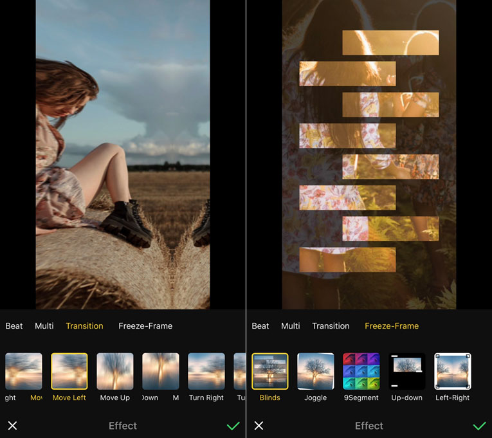The width and height of the screenshot is (492, 438).
Task: Switch to Transition tab in right screen
Action: point(331,326)
